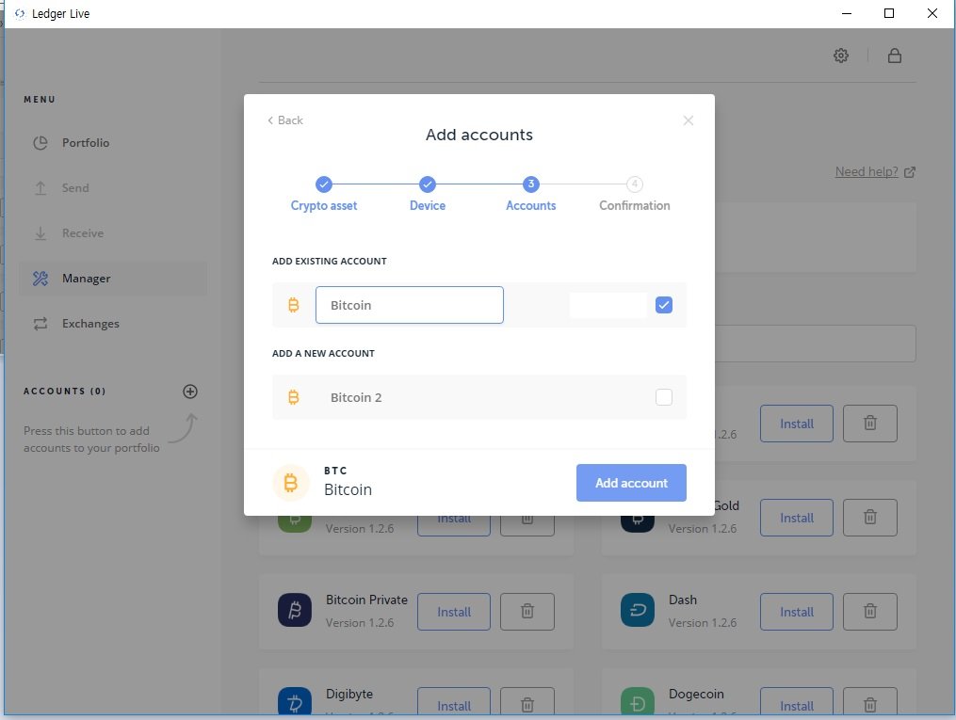The width and height of the screenshot is (956, 720).
Task: Click the Send up-arrow icon
Action: 41,187
